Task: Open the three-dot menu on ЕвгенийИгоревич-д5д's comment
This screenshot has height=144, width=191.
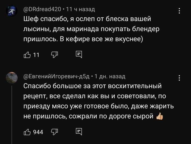Action: click(179, 78)
